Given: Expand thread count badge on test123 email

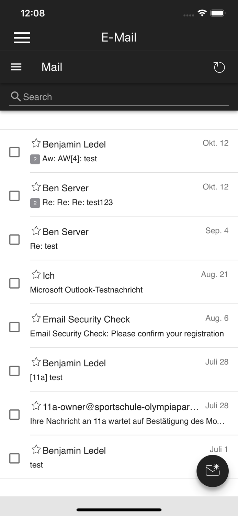Looking at the screenshot, I should click(x=35, y=203).
